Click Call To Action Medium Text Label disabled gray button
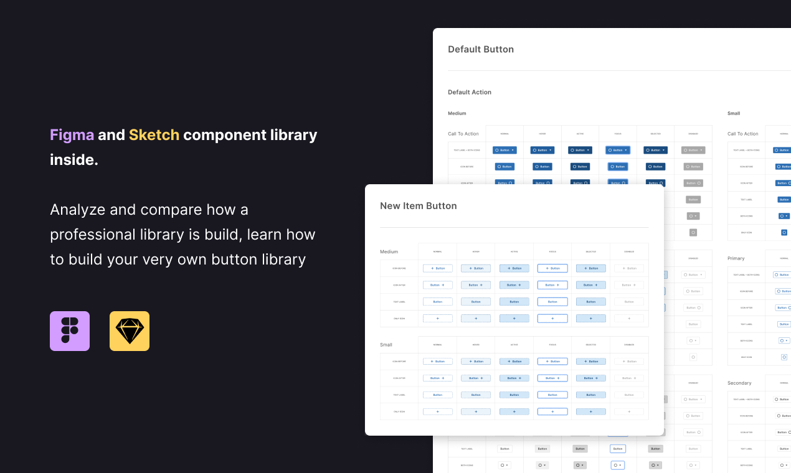This screenshot has height=473, width=791. pyautogui.click(x=693, y=200)
